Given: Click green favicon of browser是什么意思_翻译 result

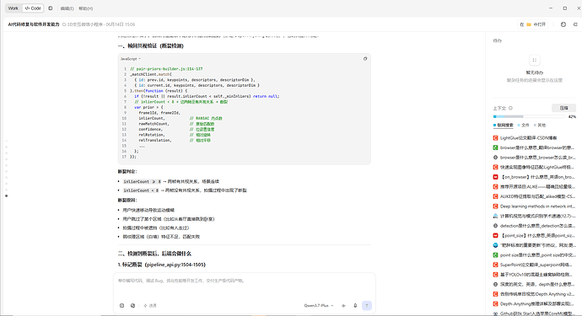Looking at the screenshot, I should (x=495, y=147).
